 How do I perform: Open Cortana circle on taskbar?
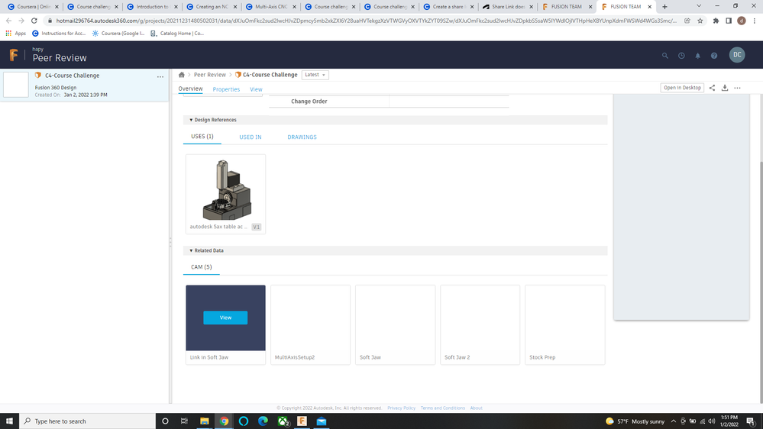[165, 421]
